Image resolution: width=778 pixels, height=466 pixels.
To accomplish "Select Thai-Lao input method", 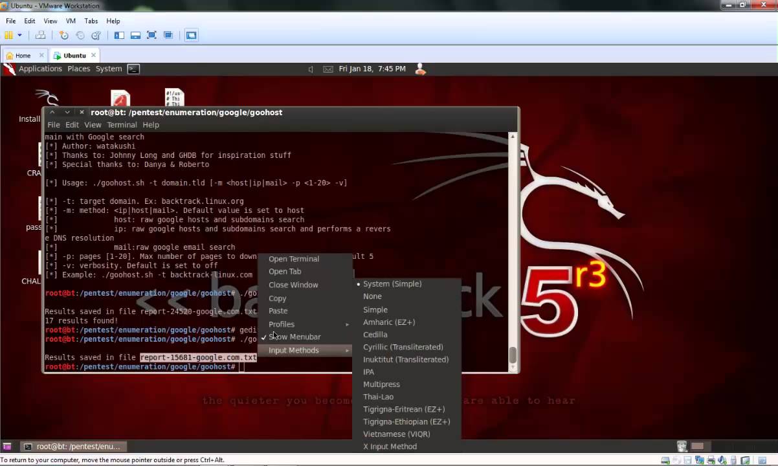I will 407,396.
